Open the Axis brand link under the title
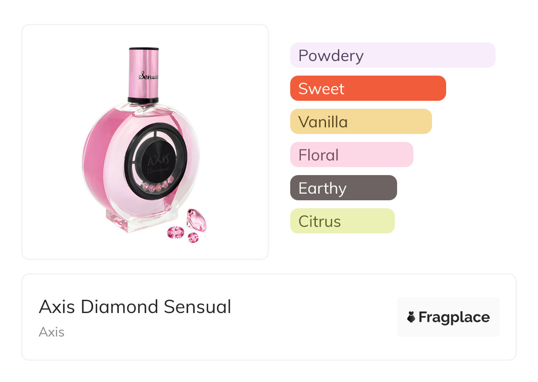The image size is (538, 382). [x=52, y=332]
